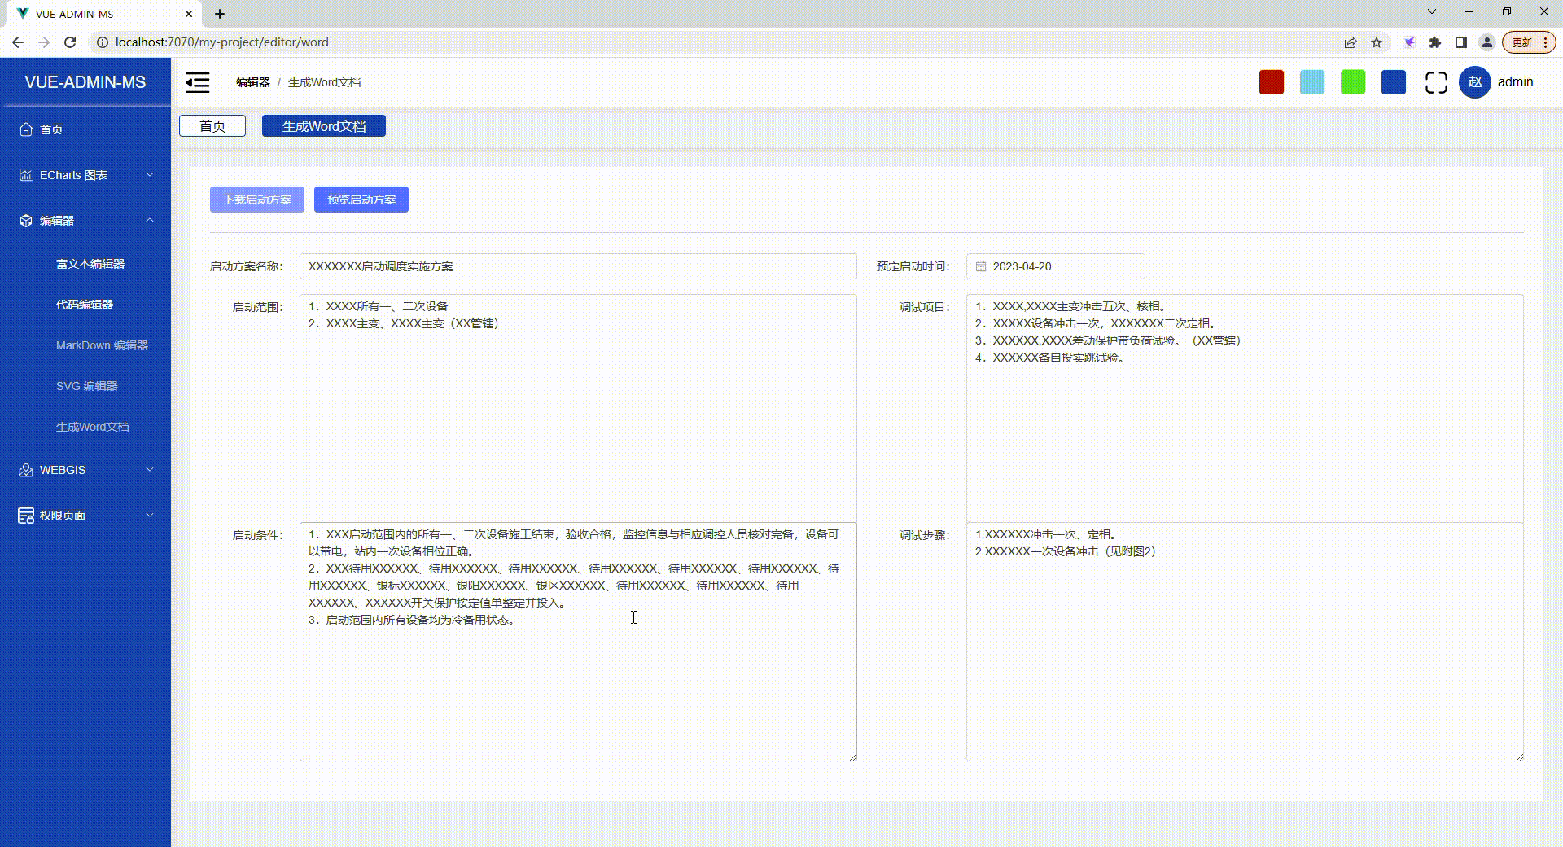
Task: Click the 启动方案名称 input field
Action: (578, 266)
